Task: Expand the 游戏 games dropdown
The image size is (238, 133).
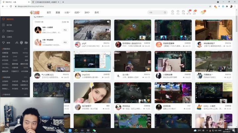Action: click(x=87, y=13)
